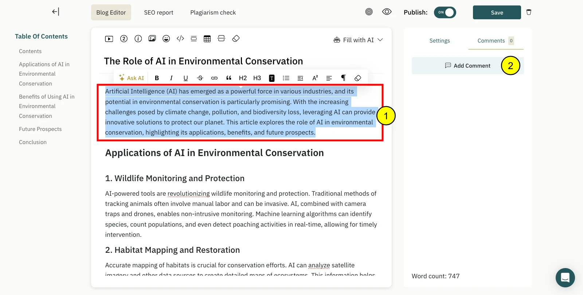583x295 pixels.
Task: Delete the post with the trash icon
Action: (529, 12)
